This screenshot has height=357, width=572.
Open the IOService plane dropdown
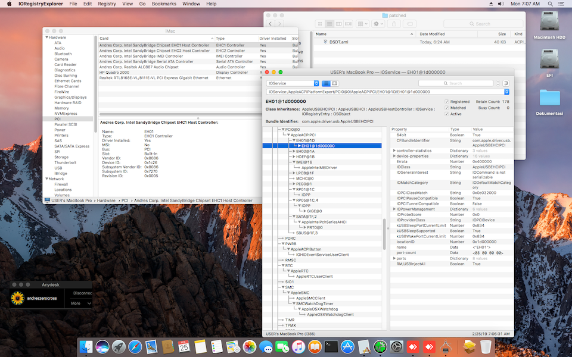pos(293,83)
